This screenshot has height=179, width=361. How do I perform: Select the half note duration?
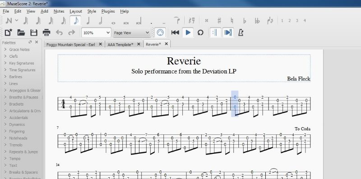point(101,21)
